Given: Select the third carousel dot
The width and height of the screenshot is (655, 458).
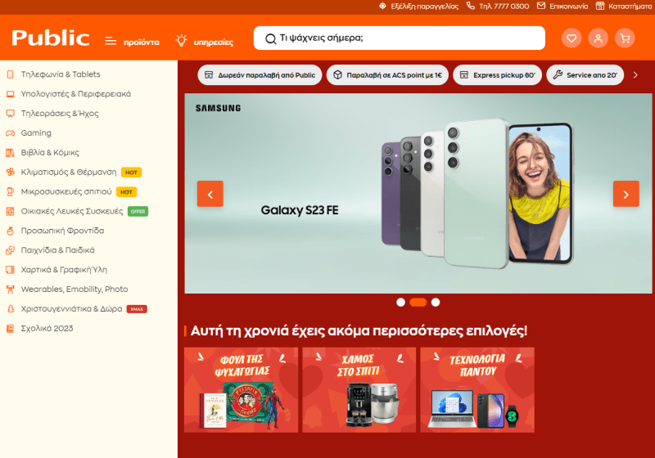Looking at the screenshot, I should pyautogui.click(x=436, y=303).
